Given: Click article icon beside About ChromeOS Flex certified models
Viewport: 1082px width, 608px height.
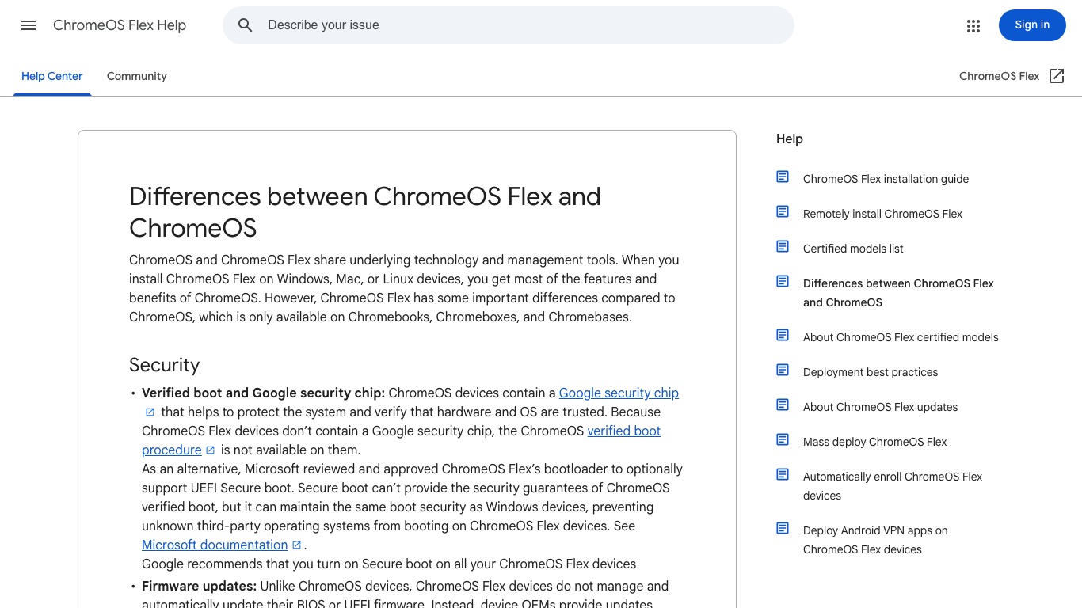Looking at the screenshot, I should click(x=783, y=335).
